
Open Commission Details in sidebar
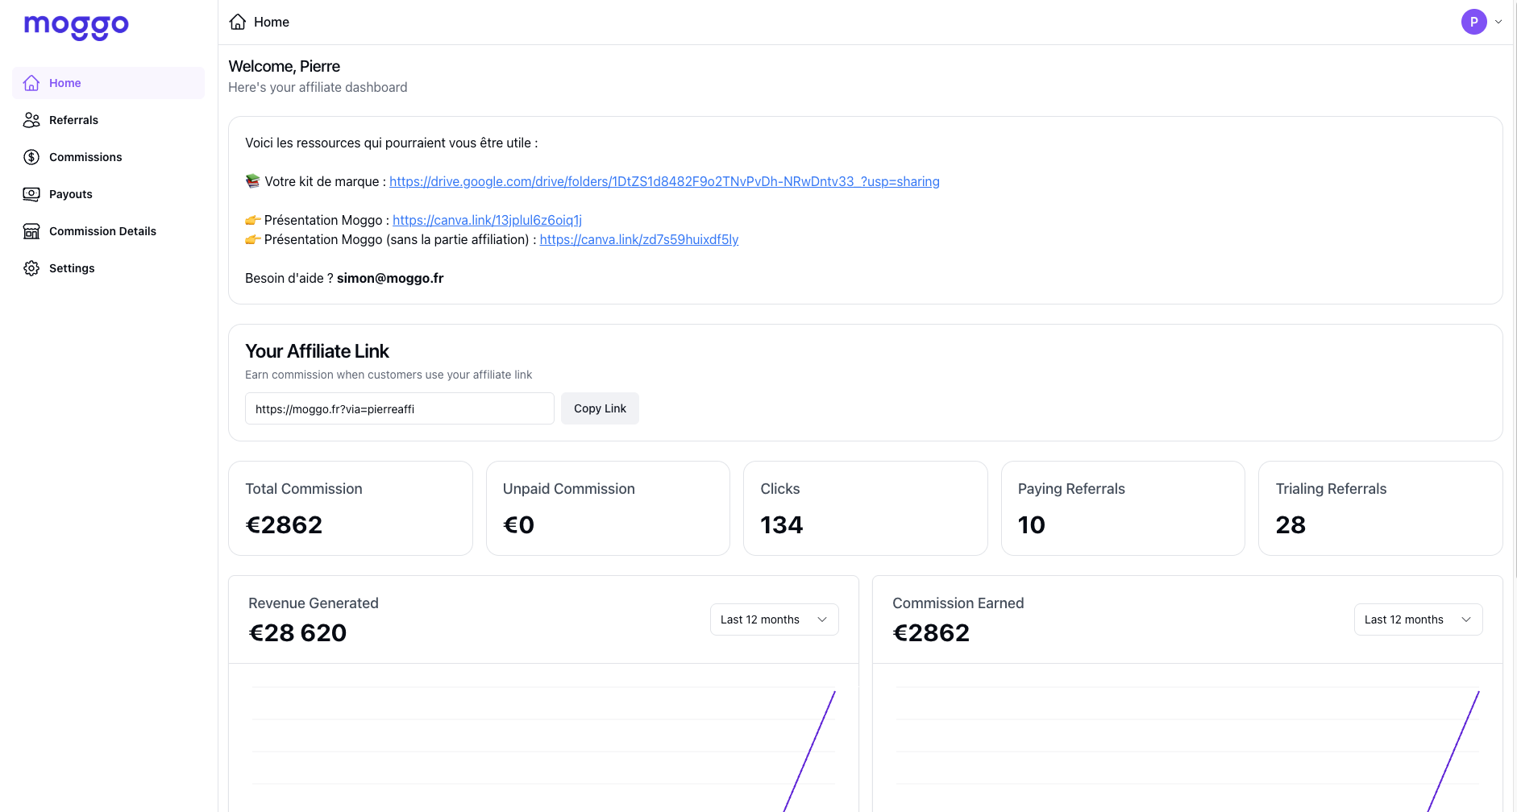[x=108, y=231]
